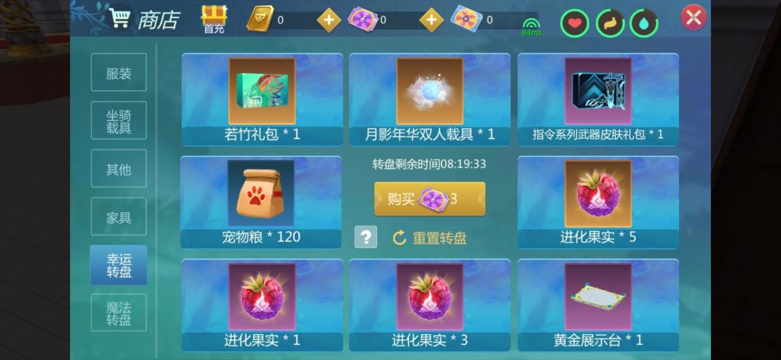This screenshot has width=781, height=360.
Task: Tap the hunger status ring icon
Action: point(610,23)
